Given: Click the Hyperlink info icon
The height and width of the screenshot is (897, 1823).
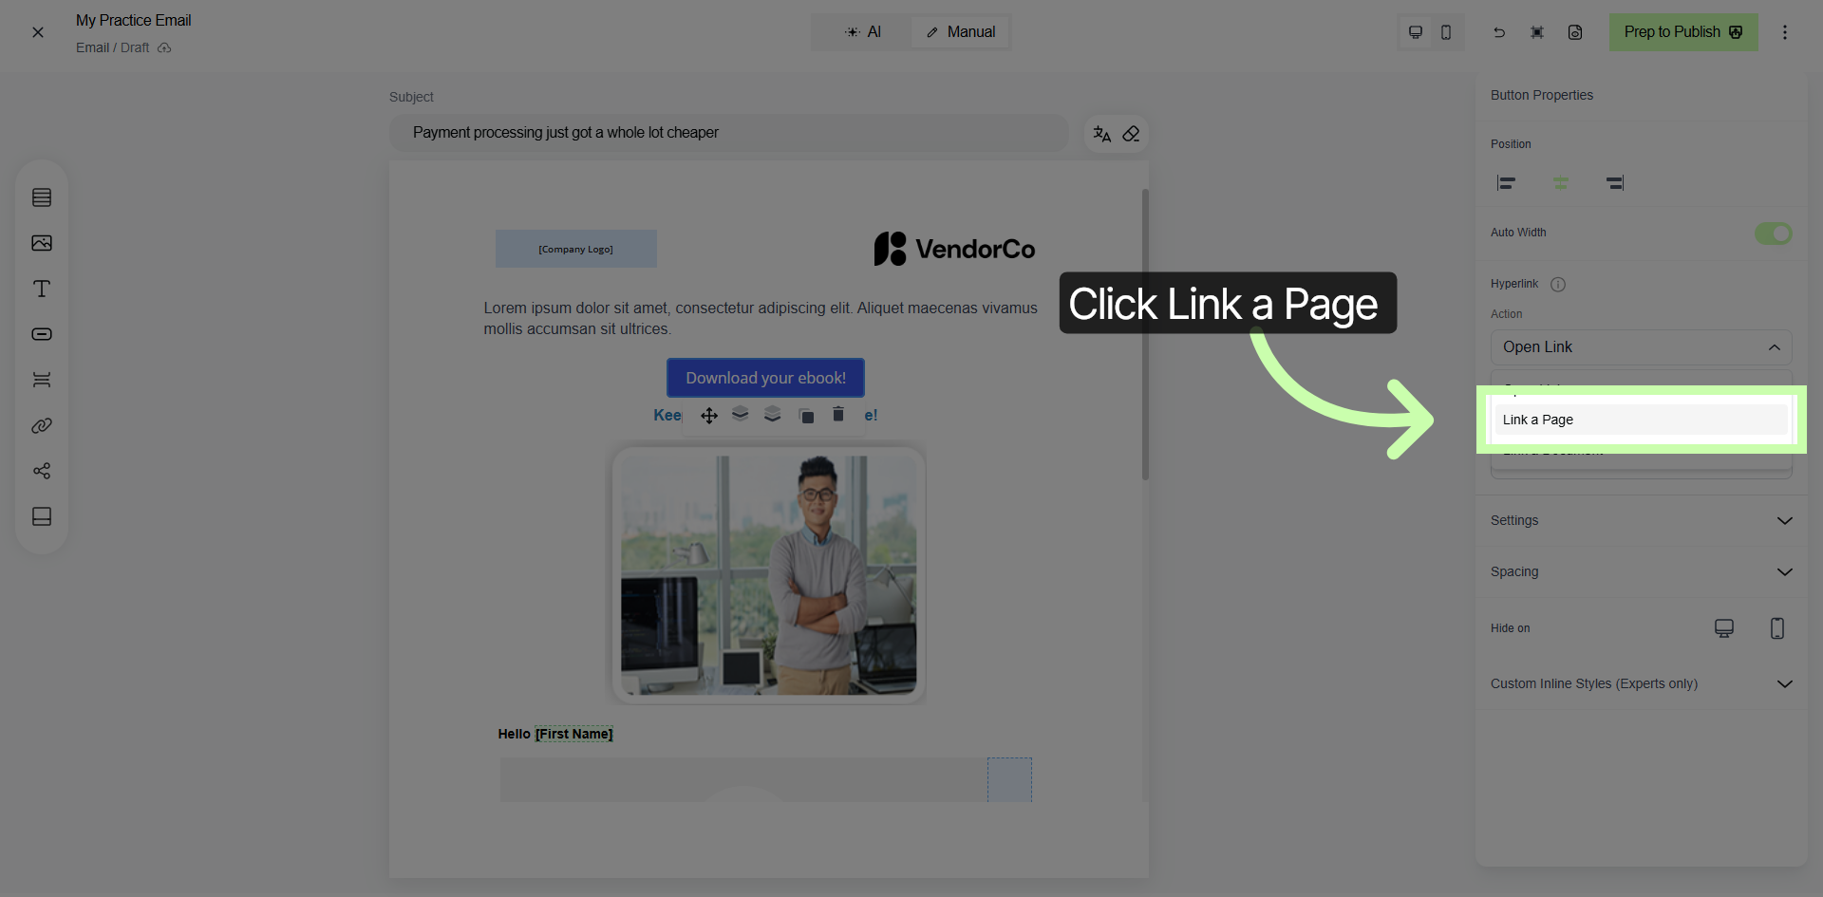Looking at the screenshot, I should (1558, 285).
